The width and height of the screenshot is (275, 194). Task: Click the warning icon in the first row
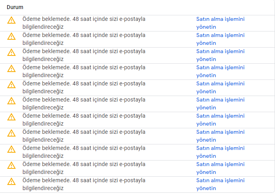coord(11,20)
